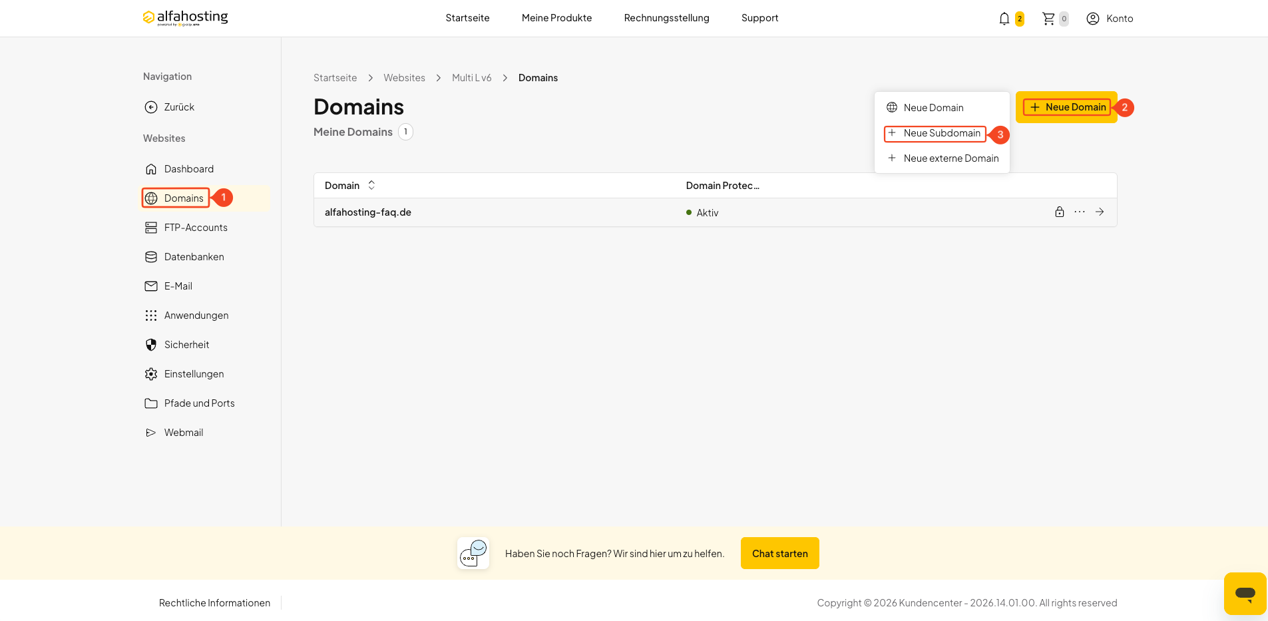Click the Meine Domains subtitle text
This screenshot has width=1268, height=621.
coord(353,132)
